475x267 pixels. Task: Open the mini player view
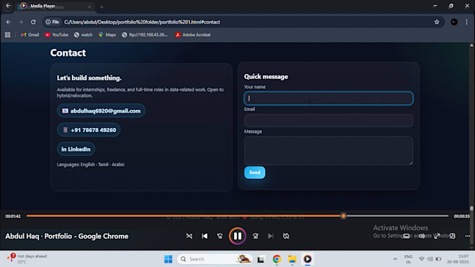click(452, 236)
